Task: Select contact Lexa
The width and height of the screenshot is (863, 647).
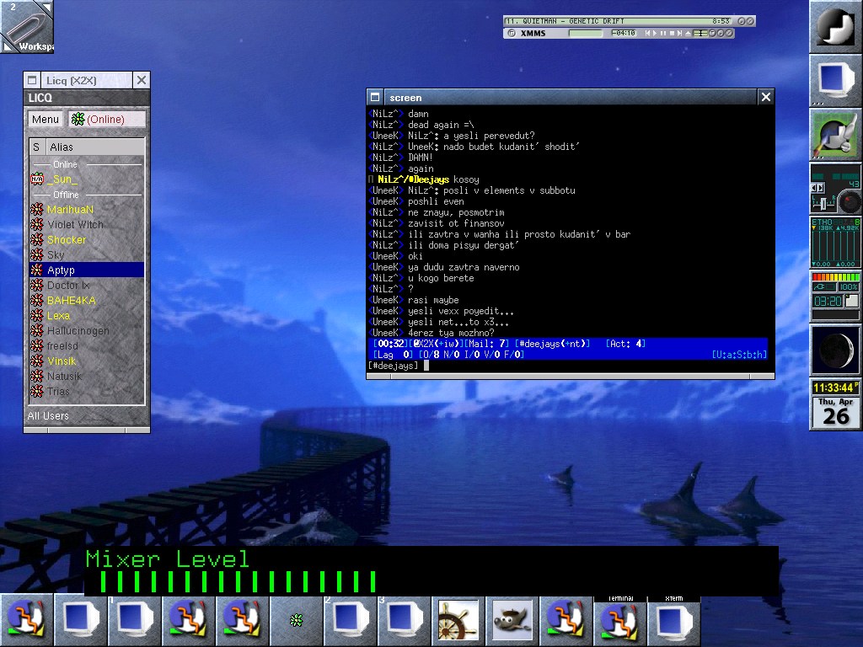Action: 87,316
